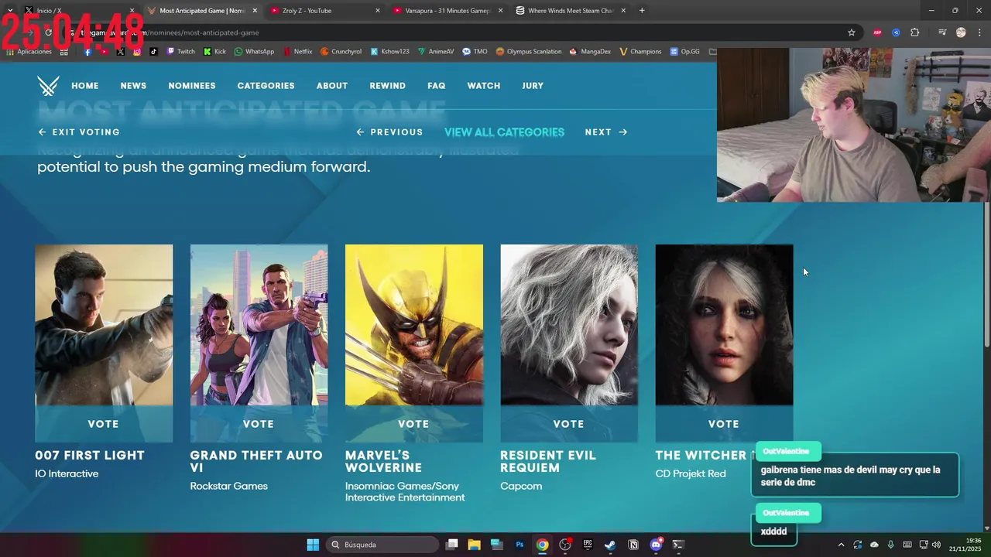This screenshot has height=557, width=991.
Task: Switch to Where Winds Meet Steam Charts tab
Action: tap(570, 11)
